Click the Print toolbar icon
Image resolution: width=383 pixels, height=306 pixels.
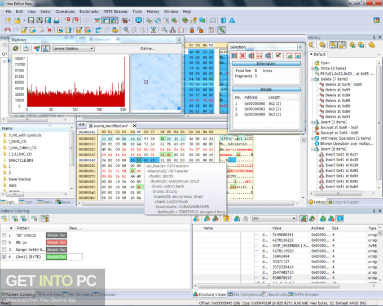(x=56, y=20)
